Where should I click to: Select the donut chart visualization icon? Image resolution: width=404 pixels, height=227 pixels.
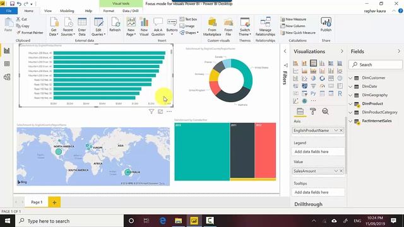[x=322, y=78]
